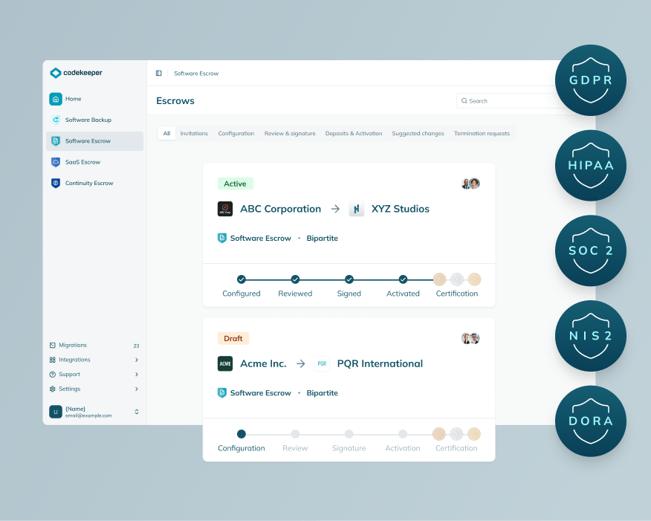Click the DORA compliance badge
This screenshot has height=521, width=651.
click(x=590, y=421)
